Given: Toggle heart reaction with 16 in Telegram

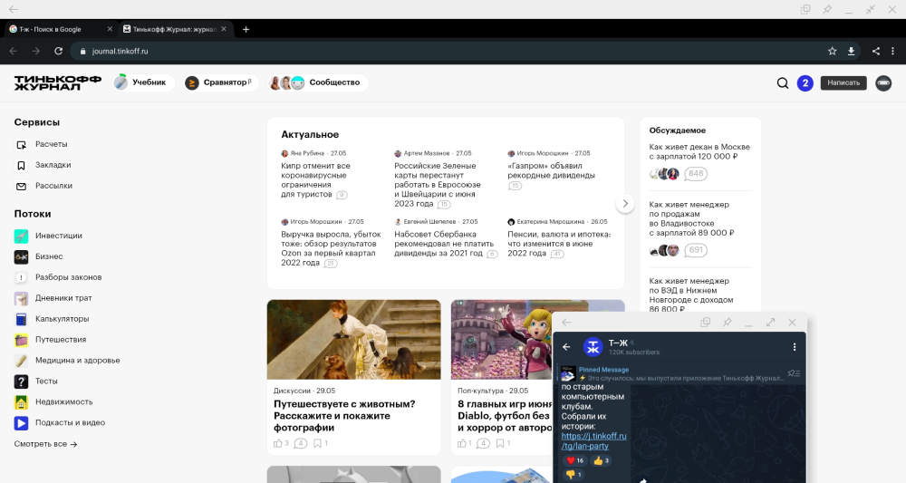Looking at the screenshot, I should tap(575, 460).
